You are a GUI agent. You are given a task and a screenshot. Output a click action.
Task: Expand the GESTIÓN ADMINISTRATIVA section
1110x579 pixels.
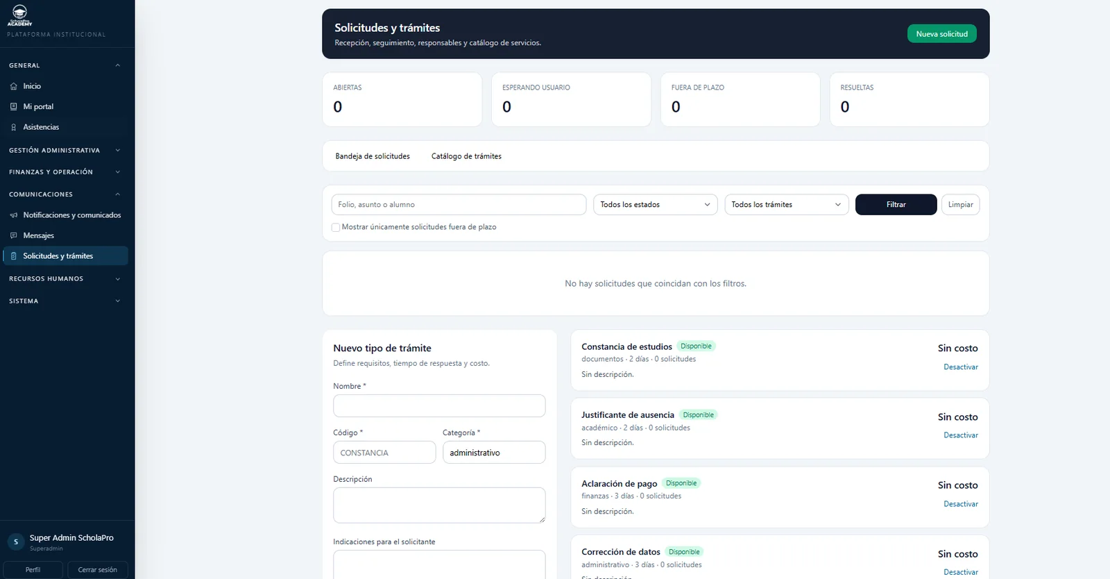tap(65, 151)
